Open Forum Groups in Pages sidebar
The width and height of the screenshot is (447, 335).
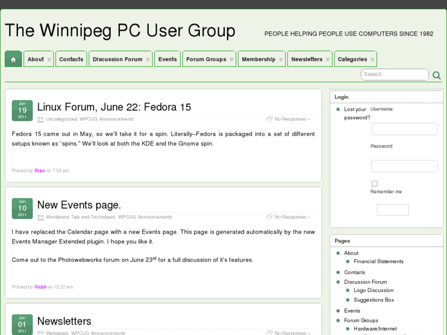(361, 320)
